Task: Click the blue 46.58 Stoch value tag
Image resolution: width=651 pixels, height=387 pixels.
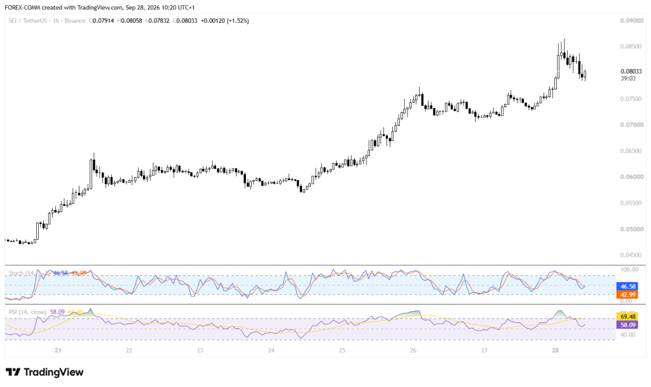Action: click(x=628, y=286)
